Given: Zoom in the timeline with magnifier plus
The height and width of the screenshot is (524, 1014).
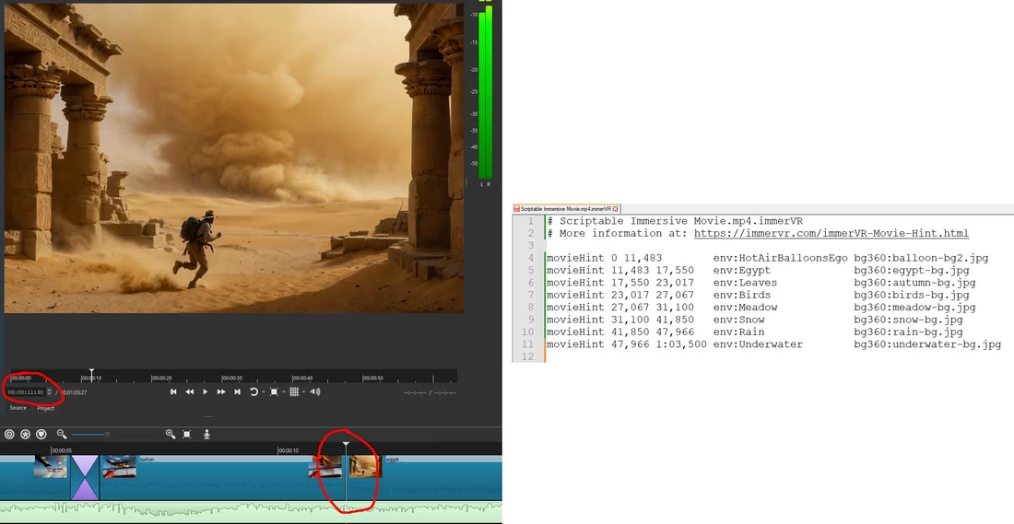Looking at the screenshot, I should click(171, 434).
